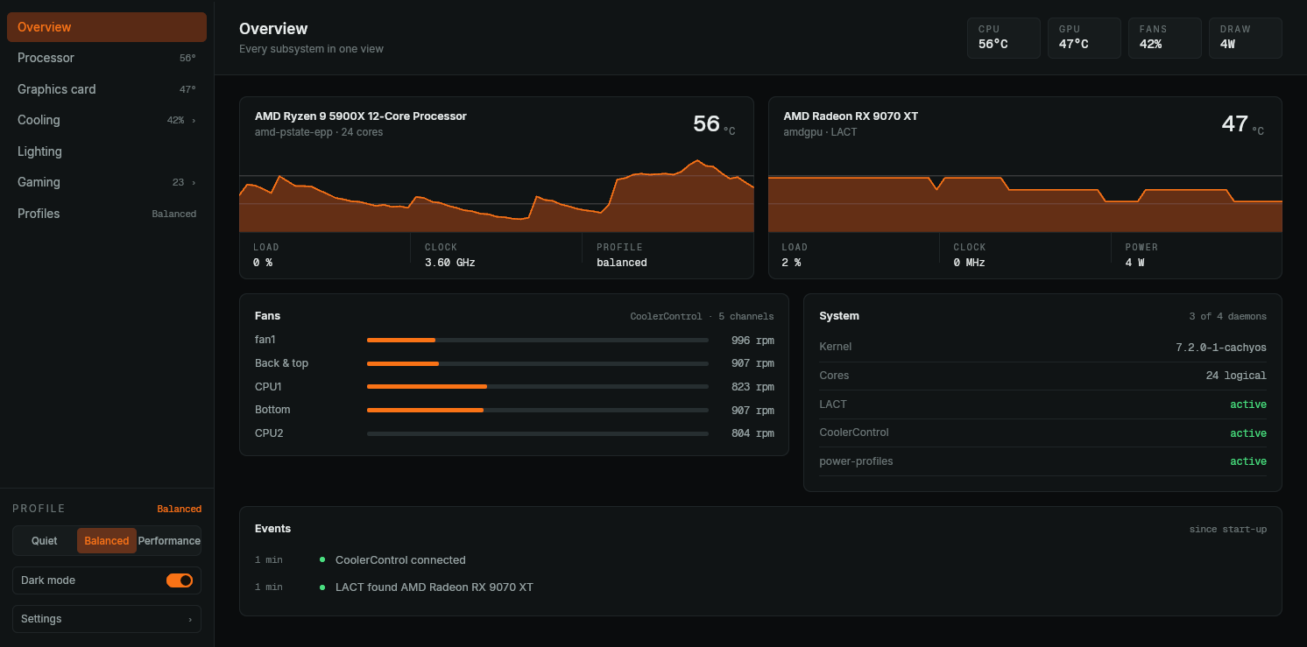Open the Graphics card section

tap(107, 89)
